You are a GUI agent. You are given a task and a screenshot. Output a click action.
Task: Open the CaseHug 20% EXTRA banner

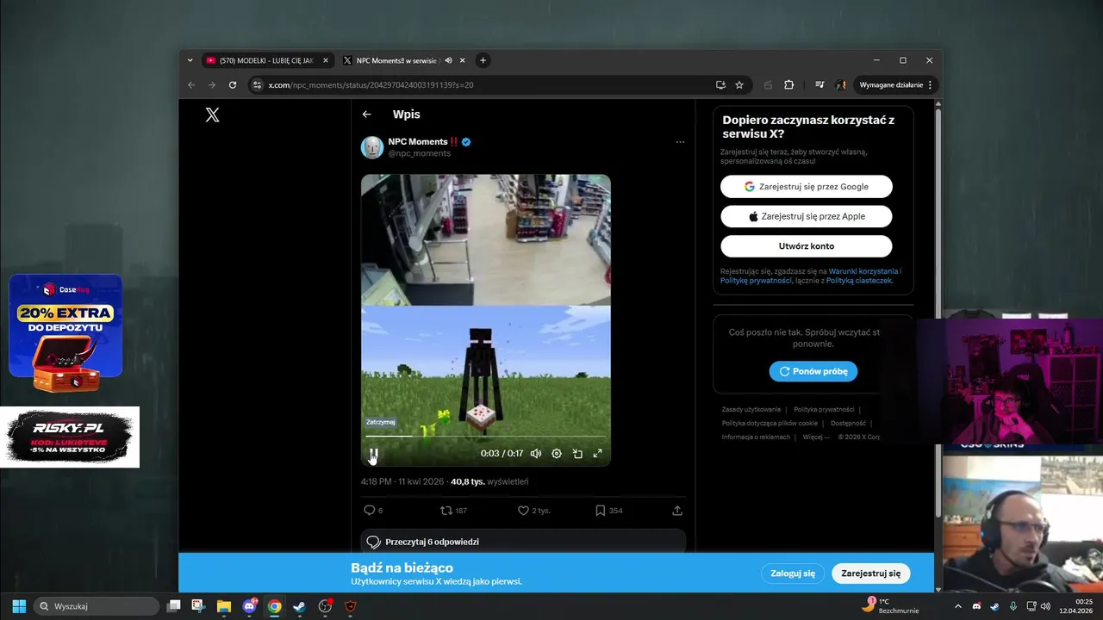point(65,334)
